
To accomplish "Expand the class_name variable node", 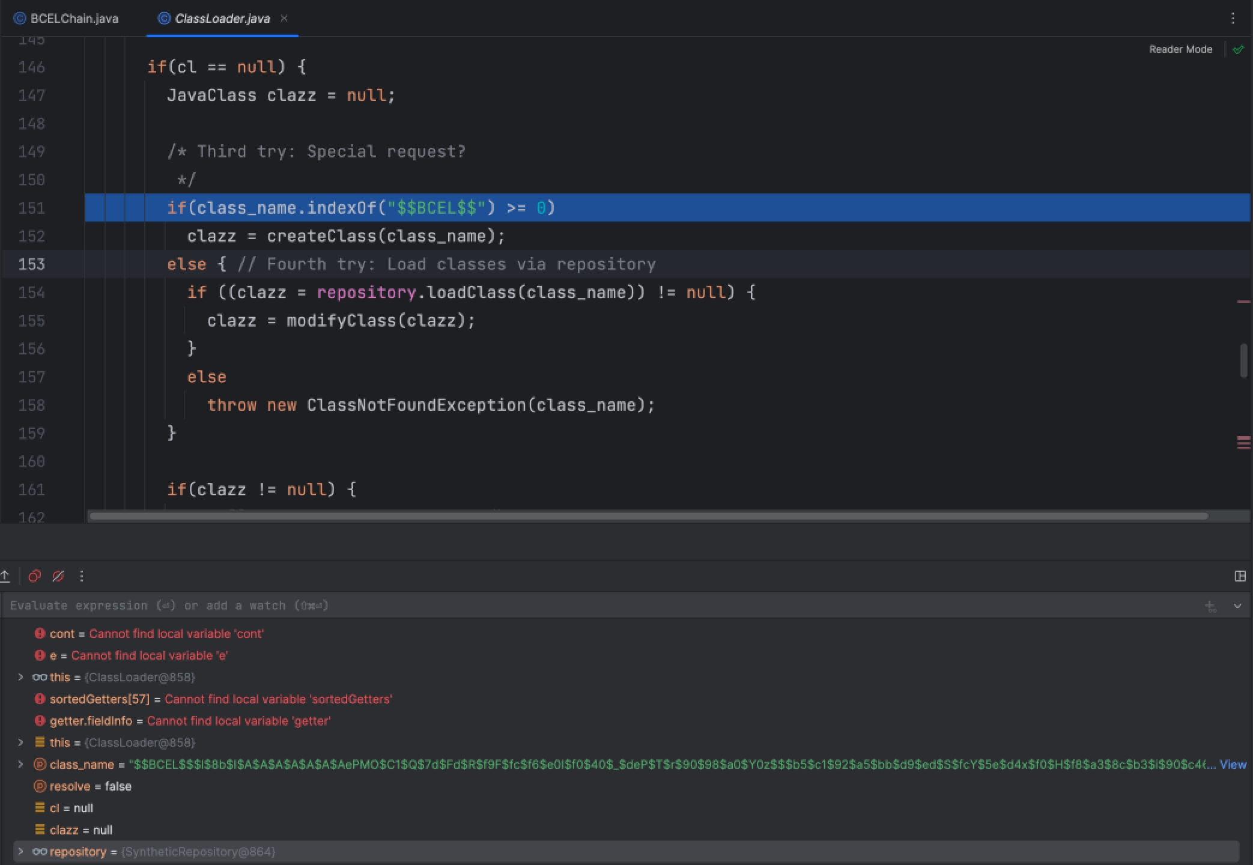I will 20,764.
